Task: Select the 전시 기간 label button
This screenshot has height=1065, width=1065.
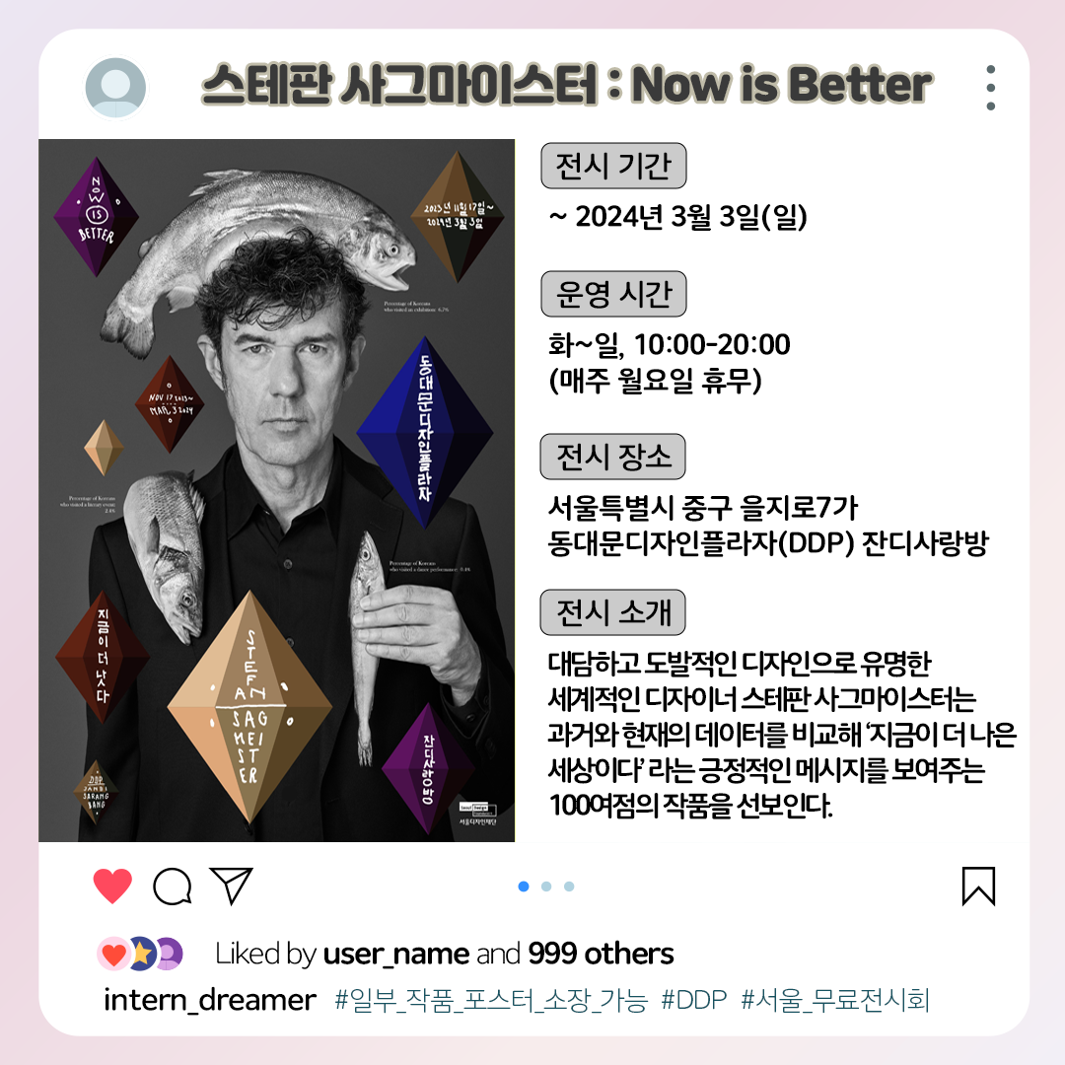Action: coord(613,166)
